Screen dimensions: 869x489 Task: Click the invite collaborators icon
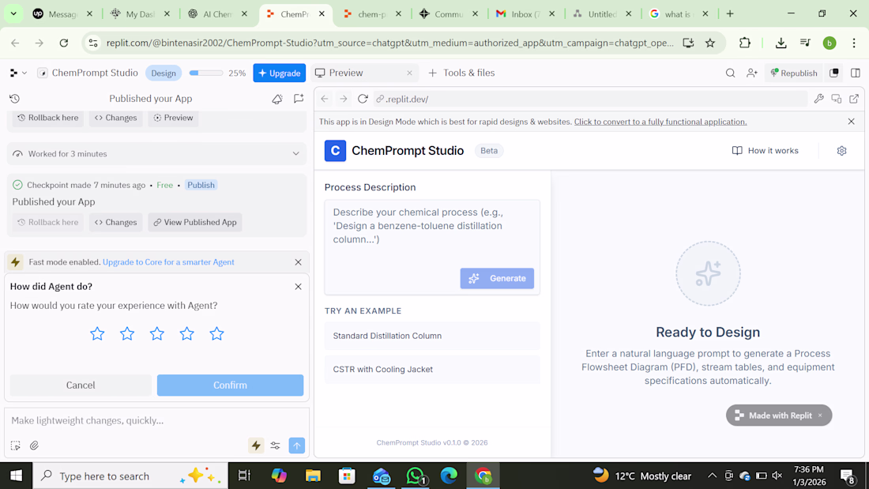click(751, 73)
